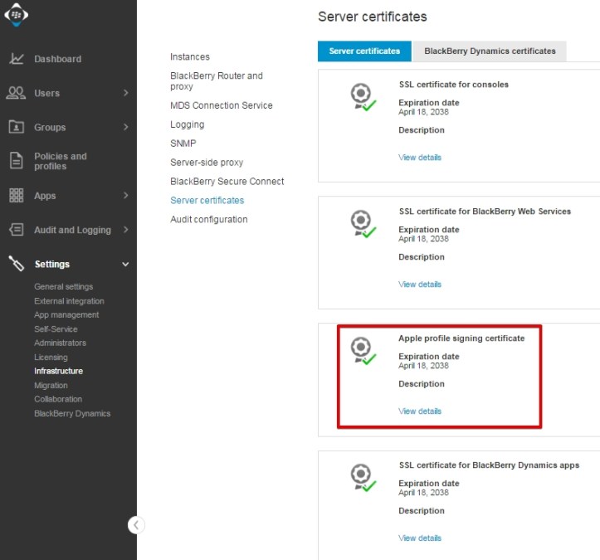The image size is (600, 560).
Task: Go to the Audit configuration page
Action: (208, 220)
